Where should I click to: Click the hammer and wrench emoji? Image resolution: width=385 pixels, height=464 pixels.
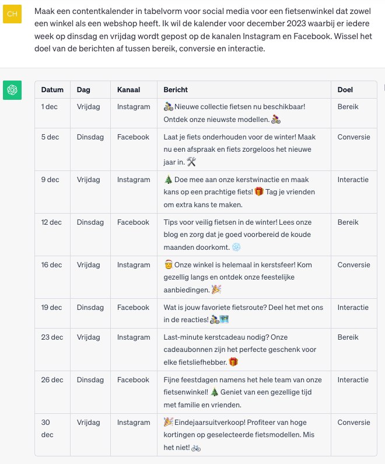191,162
